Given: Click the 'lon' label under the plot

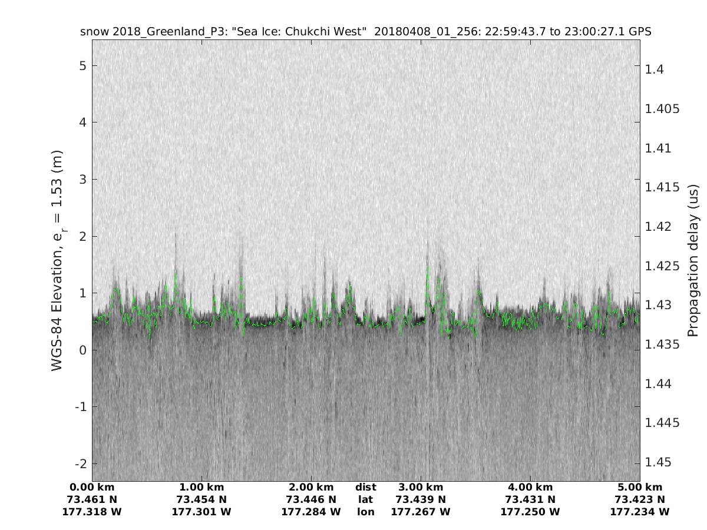Looking at the screenshot, I should pyautogui.click(x=365, y=512).
